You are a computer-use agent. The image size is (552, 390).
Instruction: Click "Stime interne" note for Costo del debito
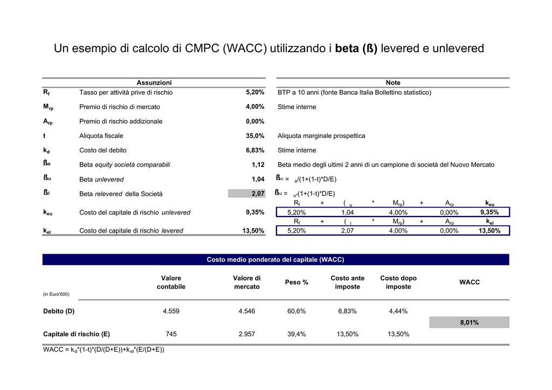coord(297,150)
